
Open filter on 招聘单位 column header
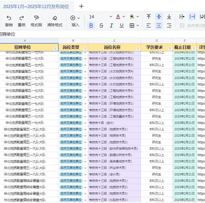pyautogui.click(x=56, y=49)
